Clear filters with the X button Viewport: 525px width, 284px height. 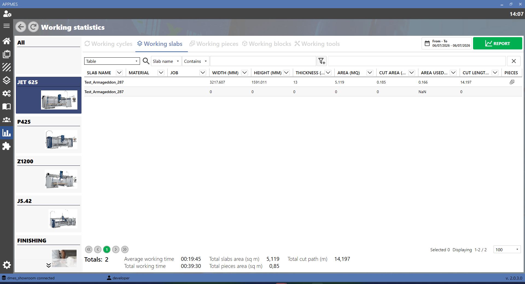coord(514,61)
